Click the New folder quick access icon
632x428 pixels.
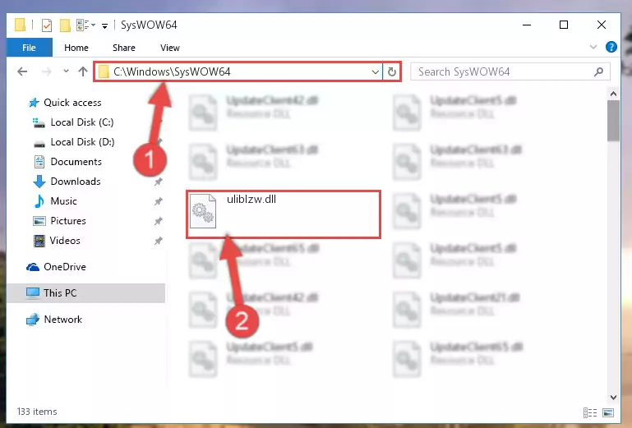point(65,25)
